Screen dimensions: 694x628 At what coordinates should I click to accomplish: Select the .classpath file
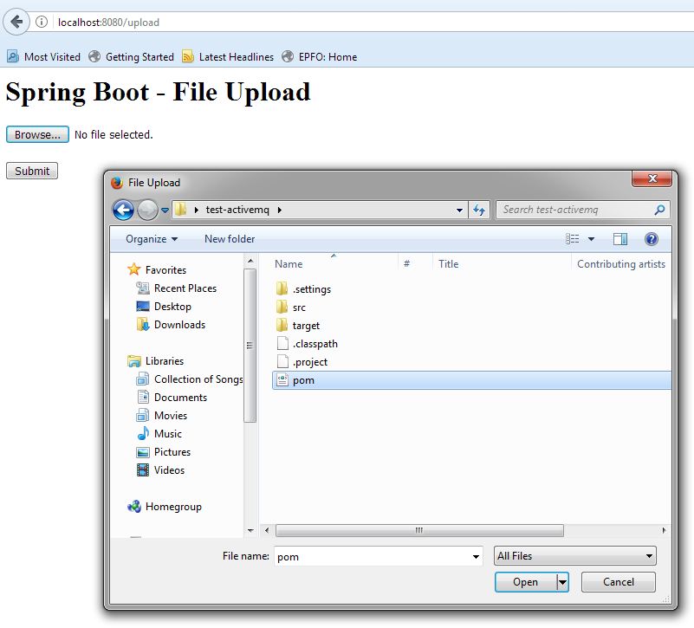tap(308, 343)
